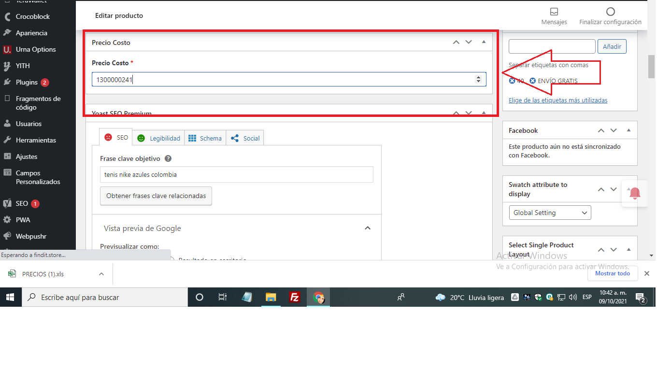657x371 pixels.
Task: Open the Windows Start menu
Action: pos(11,297)
